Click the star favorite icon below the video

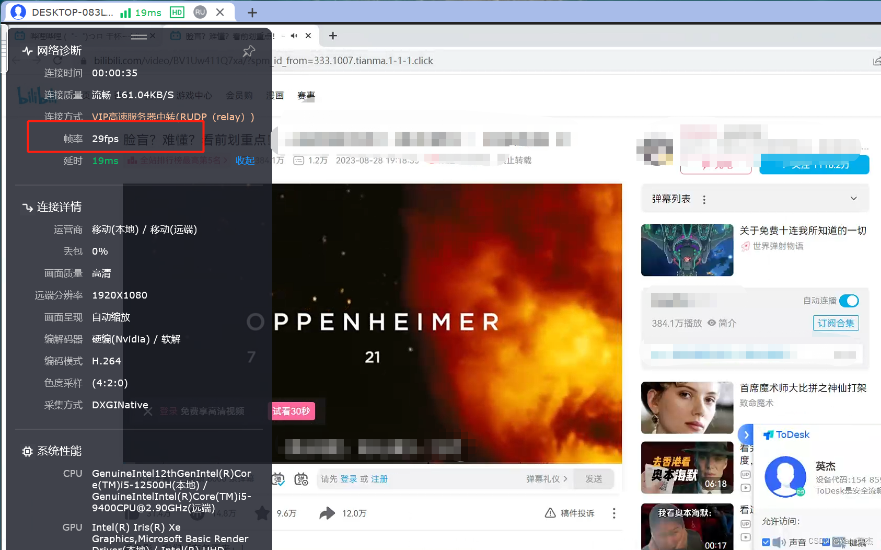pyautogui.click(x=262, y=513)
